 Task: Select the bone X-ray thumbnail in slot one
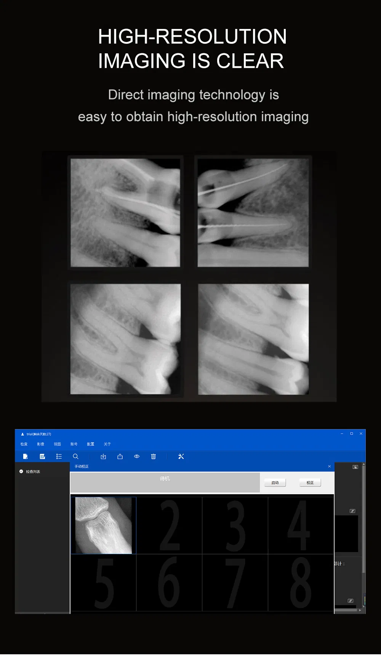(103, 525)
